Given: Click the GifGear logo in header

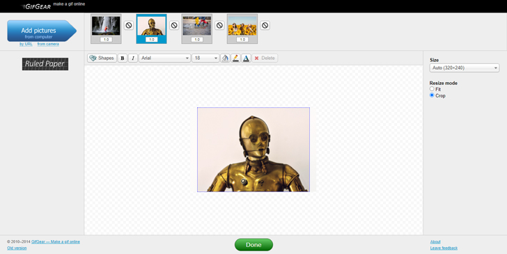Looking at the screenshot, I should coord(36,6).
